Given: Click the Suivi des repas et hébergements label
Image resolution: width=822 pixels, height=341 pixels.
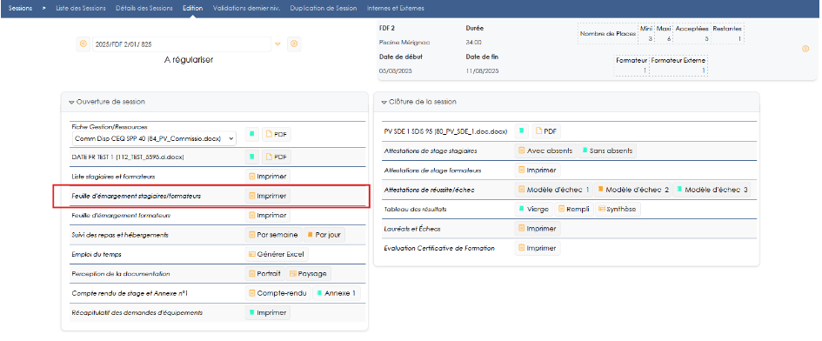Looking at the screenshot, I should point(120,235).
